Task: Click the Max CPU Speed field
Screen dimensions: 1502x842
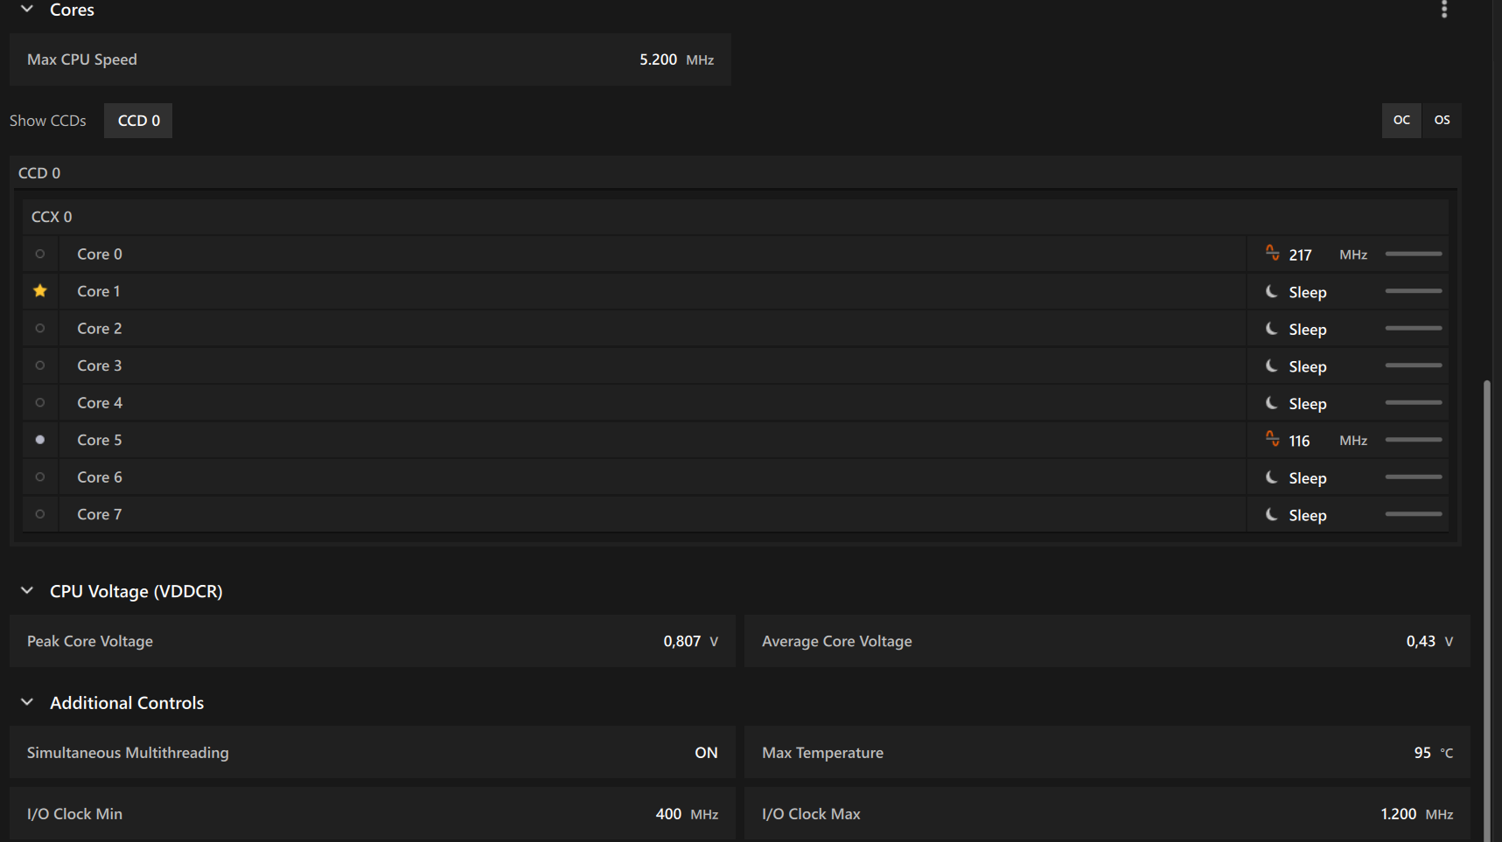Action: coord(370,59)
